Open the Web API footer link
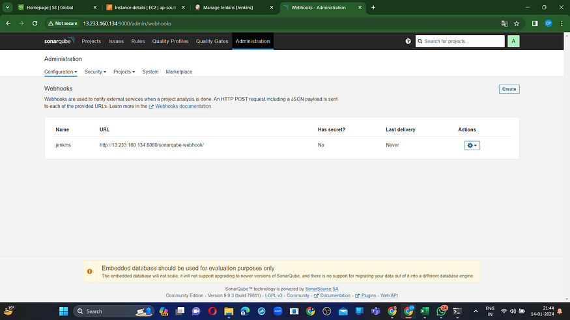The height and width of the screenshot is (320, 570). [389, 296]
